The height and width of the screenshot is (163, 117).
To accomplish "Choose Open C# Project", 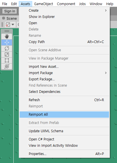I will pyautogui.click(x=64, y=139).
